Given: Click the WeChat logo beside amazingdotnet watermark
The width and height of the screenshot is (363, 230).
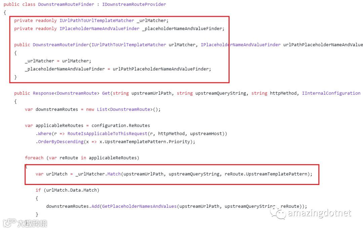Looking at the screenshot, I should pyautogui.click(x=278, y=213).
